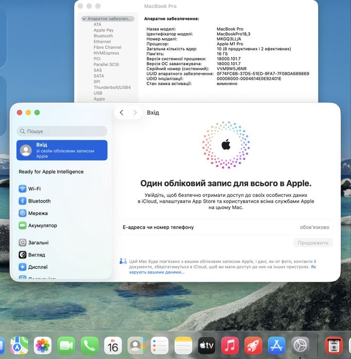The image size is (351, 359).
Task: Go forward with the right chevron button
Action: pyautogui.click(x=135, y=112)
